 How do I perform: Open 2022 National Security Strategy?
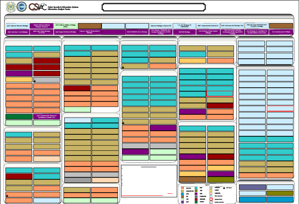18,26
